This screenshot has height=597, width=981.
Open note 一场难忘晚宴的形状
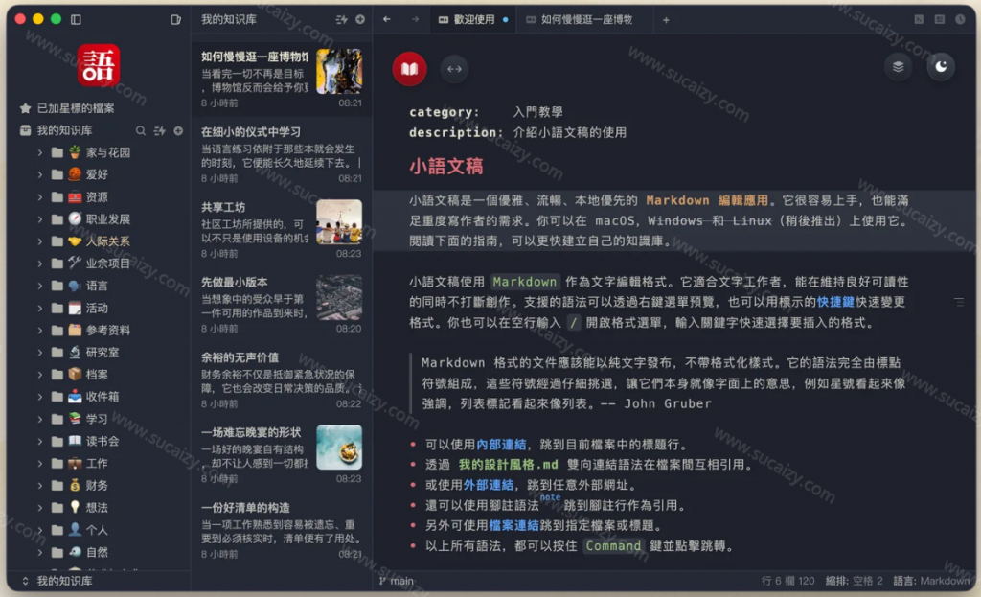point(282,455)
